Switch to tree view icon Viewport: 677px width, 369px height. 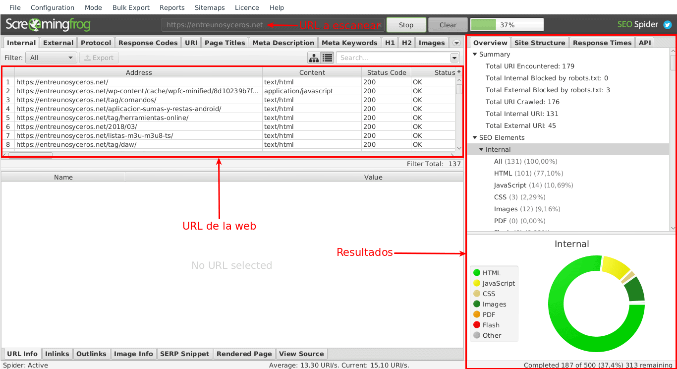pyautogui.click(x=314, y=58)
